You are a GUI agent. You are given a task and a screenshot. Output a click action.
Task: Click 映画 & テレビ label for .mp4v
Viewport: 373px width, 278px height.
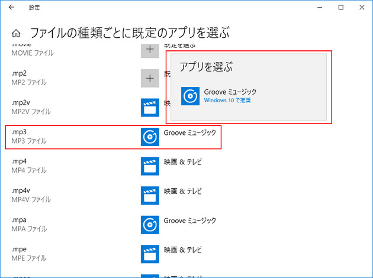click(183, 191)
